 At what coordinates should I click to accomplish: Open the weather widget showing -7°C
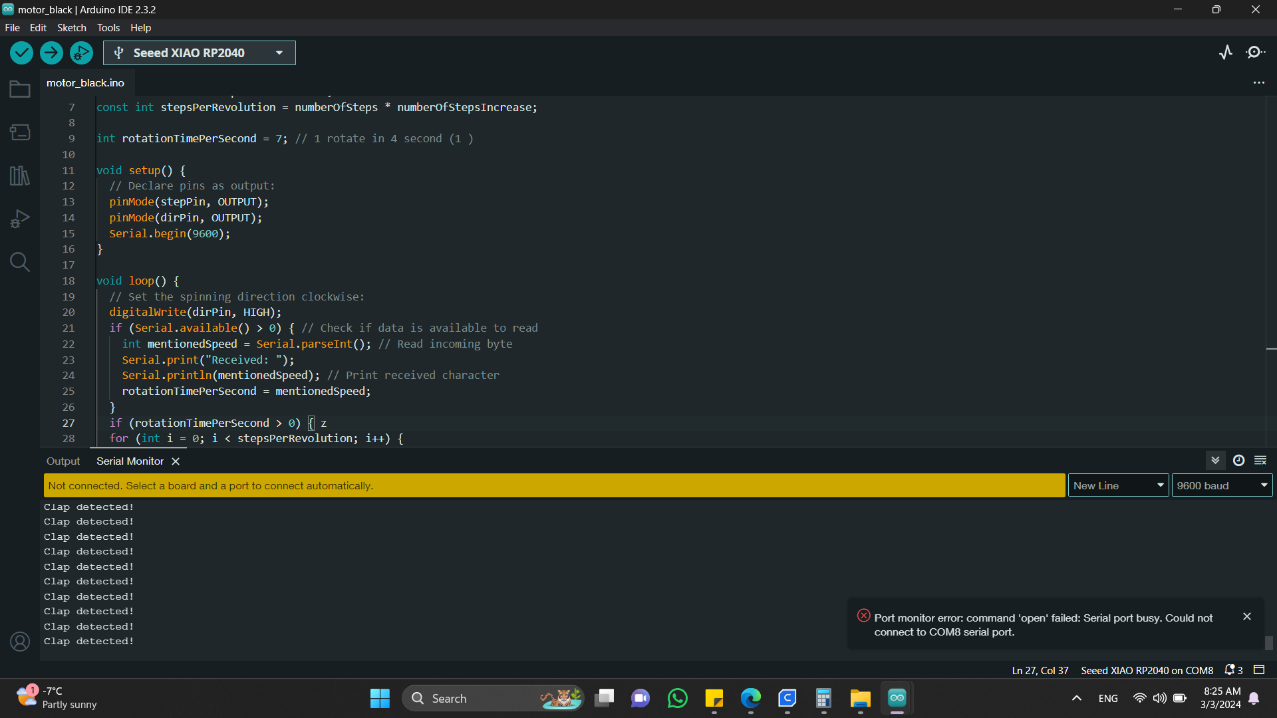tap(57, 698)
